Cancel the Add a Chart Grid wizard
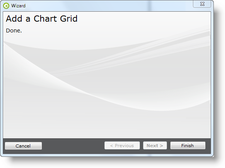The width and height of the screenshot is (225, 168). click(x=23, y=146)
